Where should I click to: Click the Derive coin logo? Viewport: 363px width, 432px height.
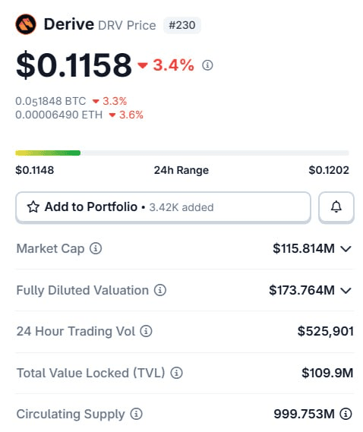(x=26, y=24)
